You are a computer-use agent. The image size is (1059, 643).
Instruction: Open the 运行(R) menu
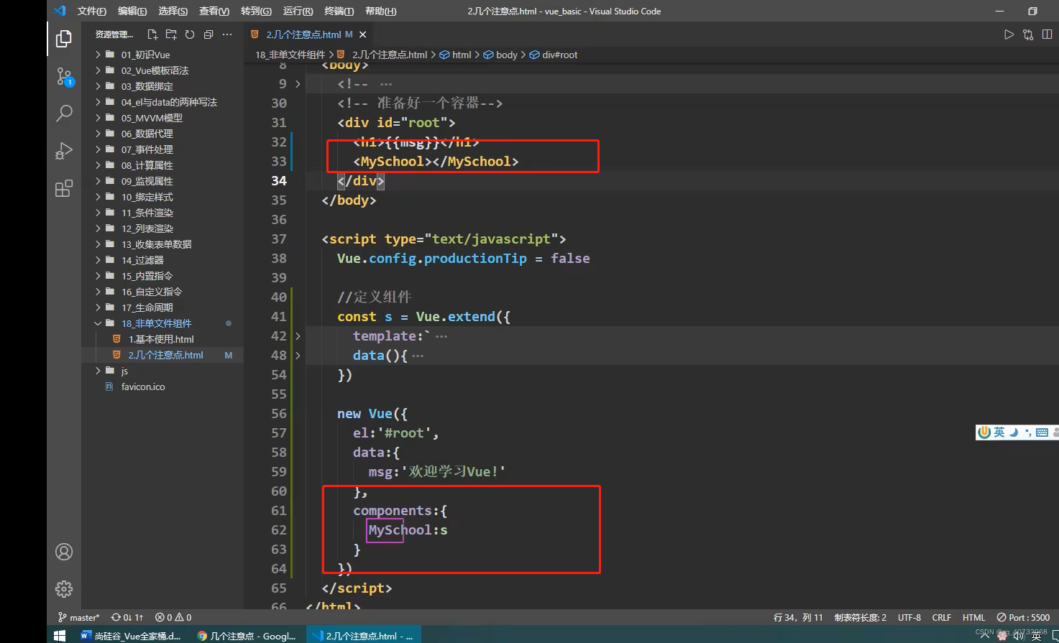click(x=298, y=11)
